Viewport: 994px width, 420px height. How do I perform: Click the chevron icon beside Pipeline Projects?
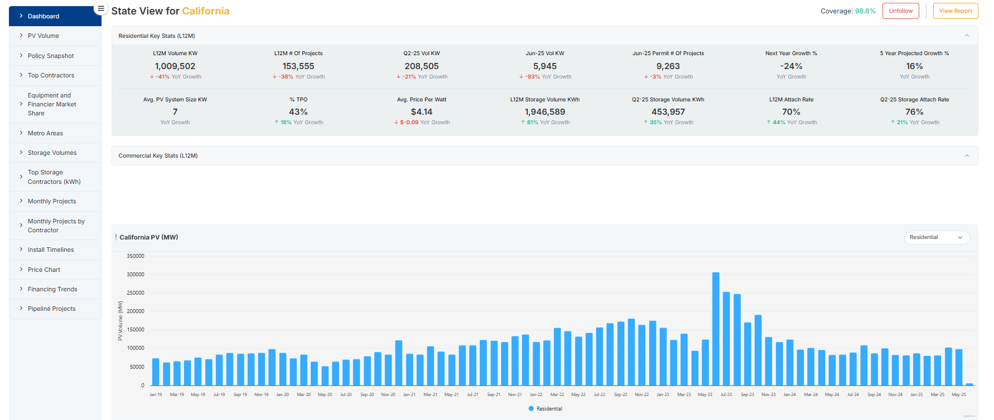[21, 309]
